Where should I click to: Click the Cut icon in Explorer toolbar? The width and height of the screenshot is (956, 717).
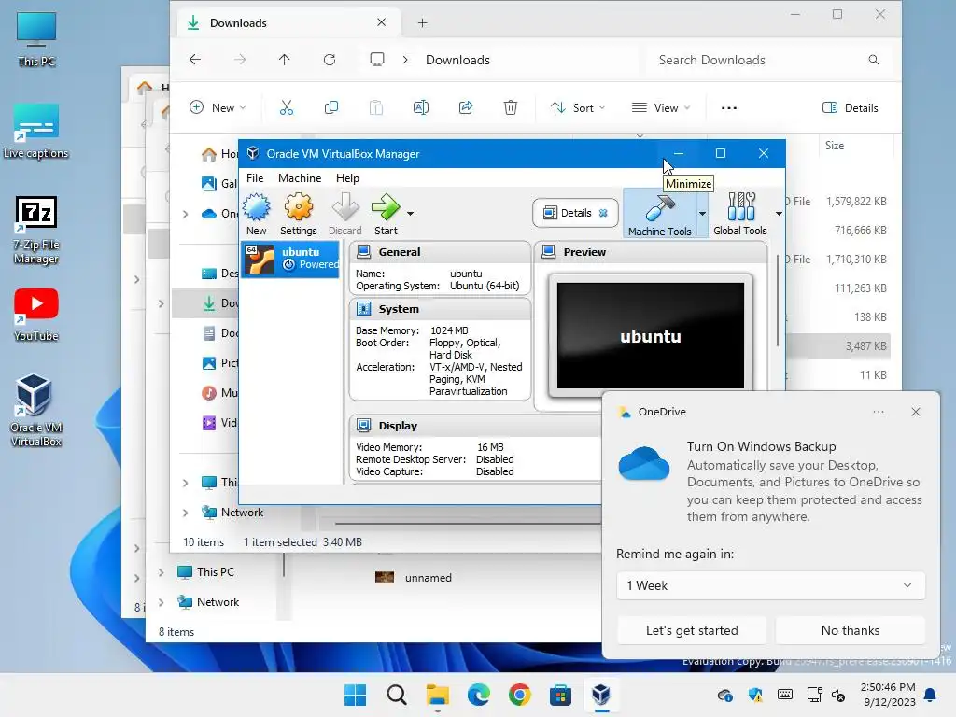(286, 108)
